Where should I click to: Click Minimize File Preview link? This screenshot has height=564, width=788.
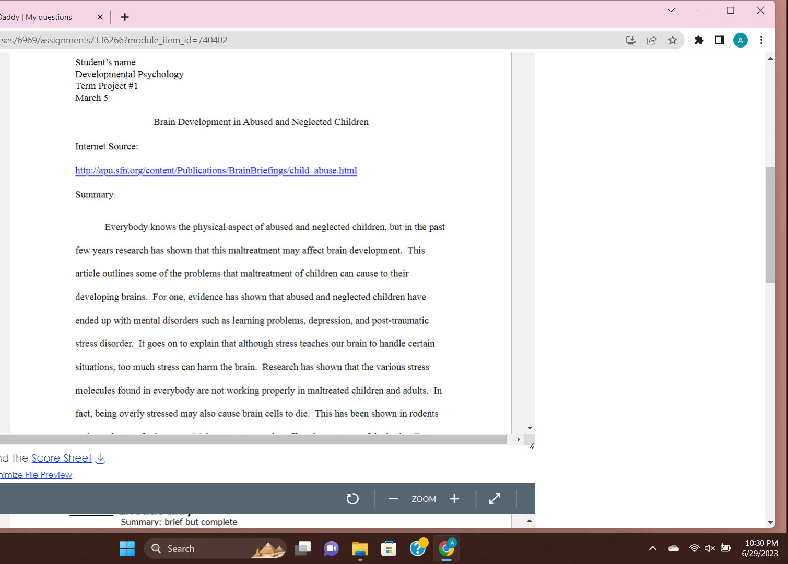[36, 475]
